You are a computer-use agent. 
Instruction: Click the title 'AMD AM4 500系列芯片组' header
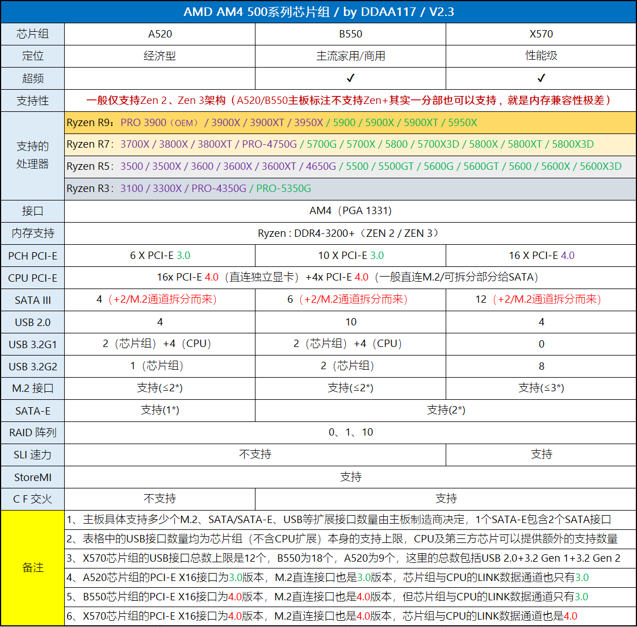318,12
